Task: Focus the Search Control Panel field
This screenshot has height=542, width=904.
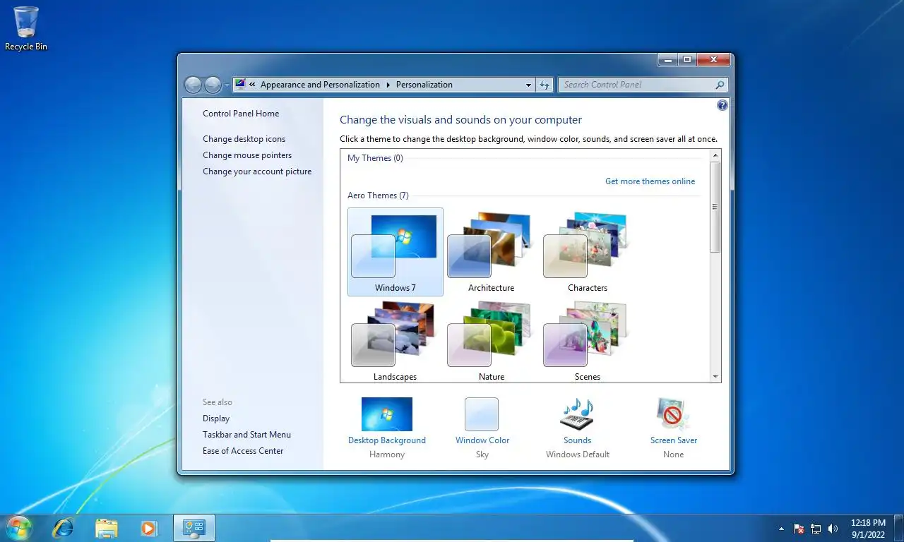Action: [643, 85]
